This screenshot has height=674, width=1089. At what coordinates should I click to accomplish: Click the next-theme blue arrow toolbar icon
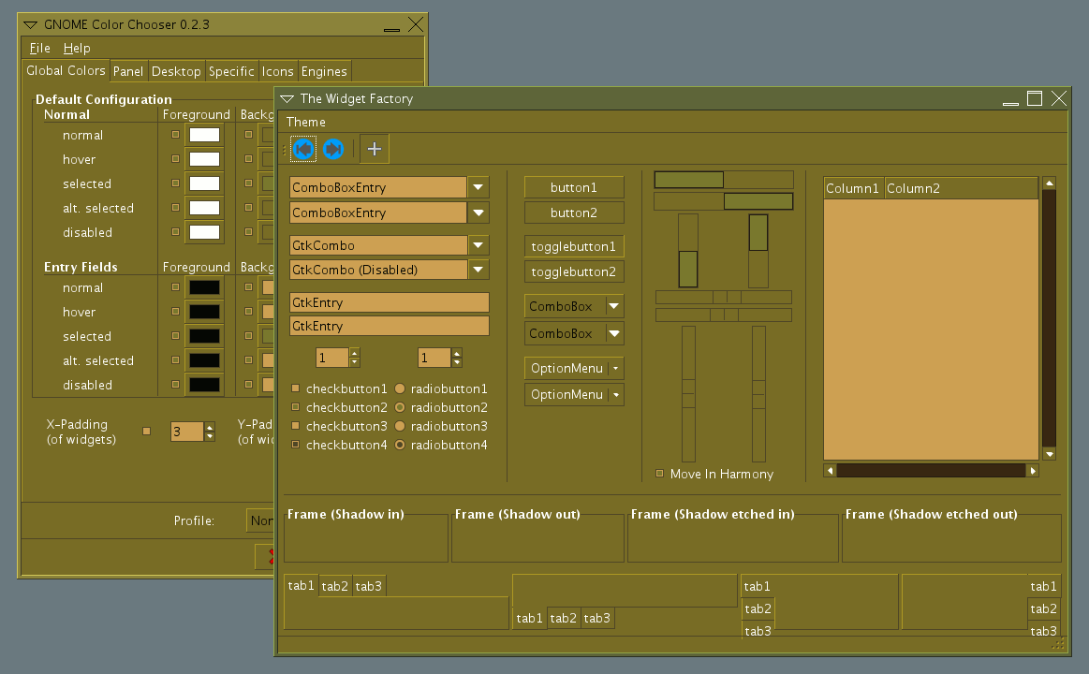[x=333, y=149]
